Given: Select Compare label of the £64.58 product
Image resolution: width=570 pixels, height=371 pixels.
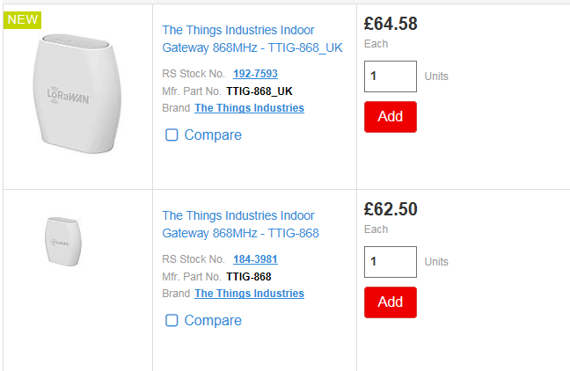Looking at the screenshot, I should coord(213,135).
